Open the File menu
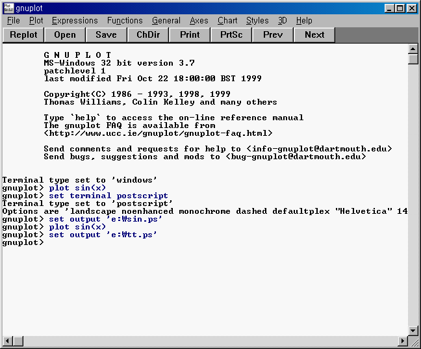Viewport: 421px width, 349px height. click(14, 21)
